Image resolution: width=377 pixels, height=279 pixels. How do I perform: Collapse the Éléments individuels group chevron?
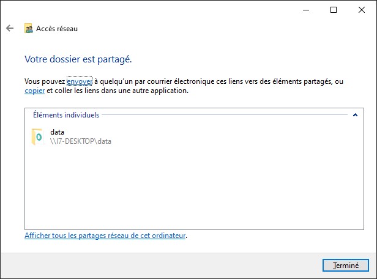click(x=355, y=114)
